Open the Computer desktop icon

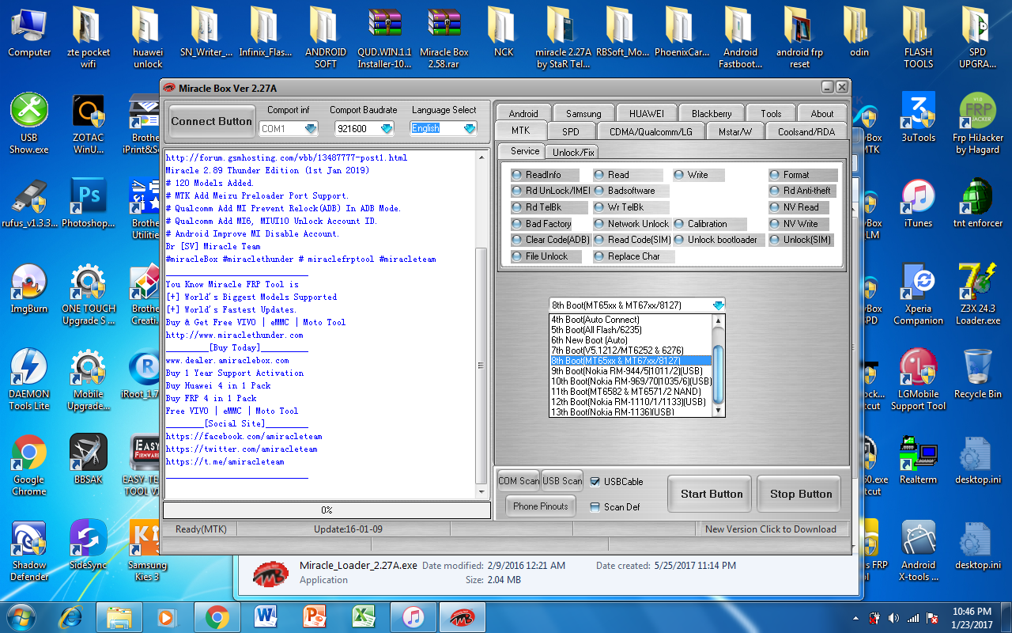[x=29, y=33]
